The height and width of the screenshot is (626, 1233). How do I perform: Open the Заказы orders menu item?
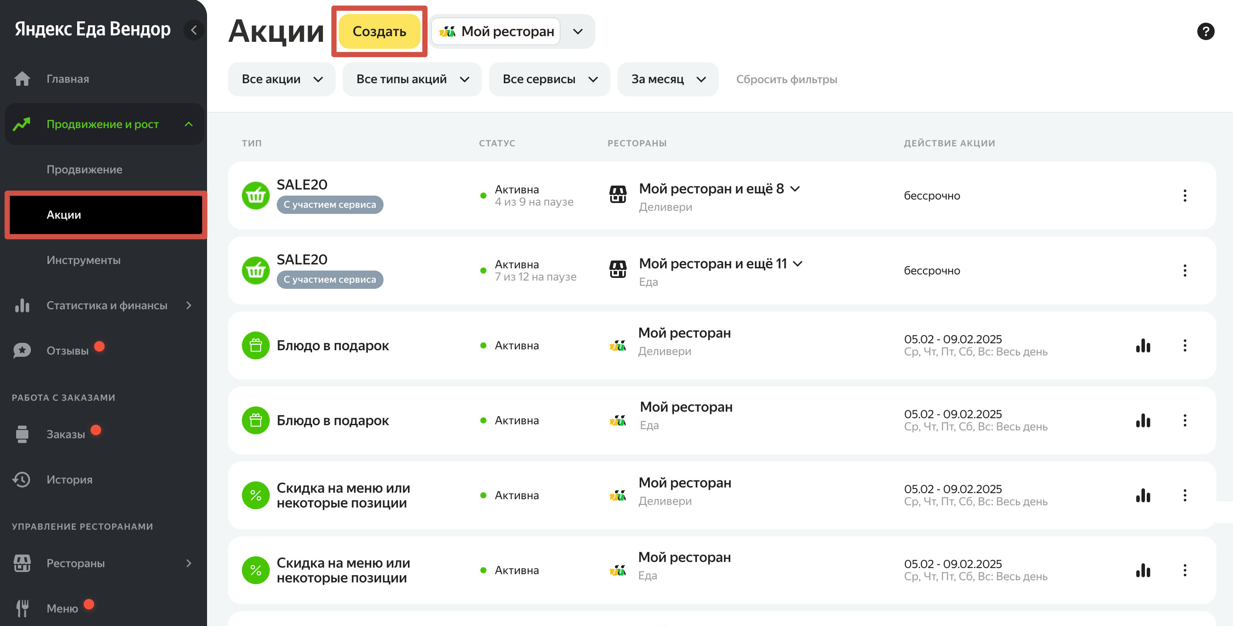[x=65, y=435]
